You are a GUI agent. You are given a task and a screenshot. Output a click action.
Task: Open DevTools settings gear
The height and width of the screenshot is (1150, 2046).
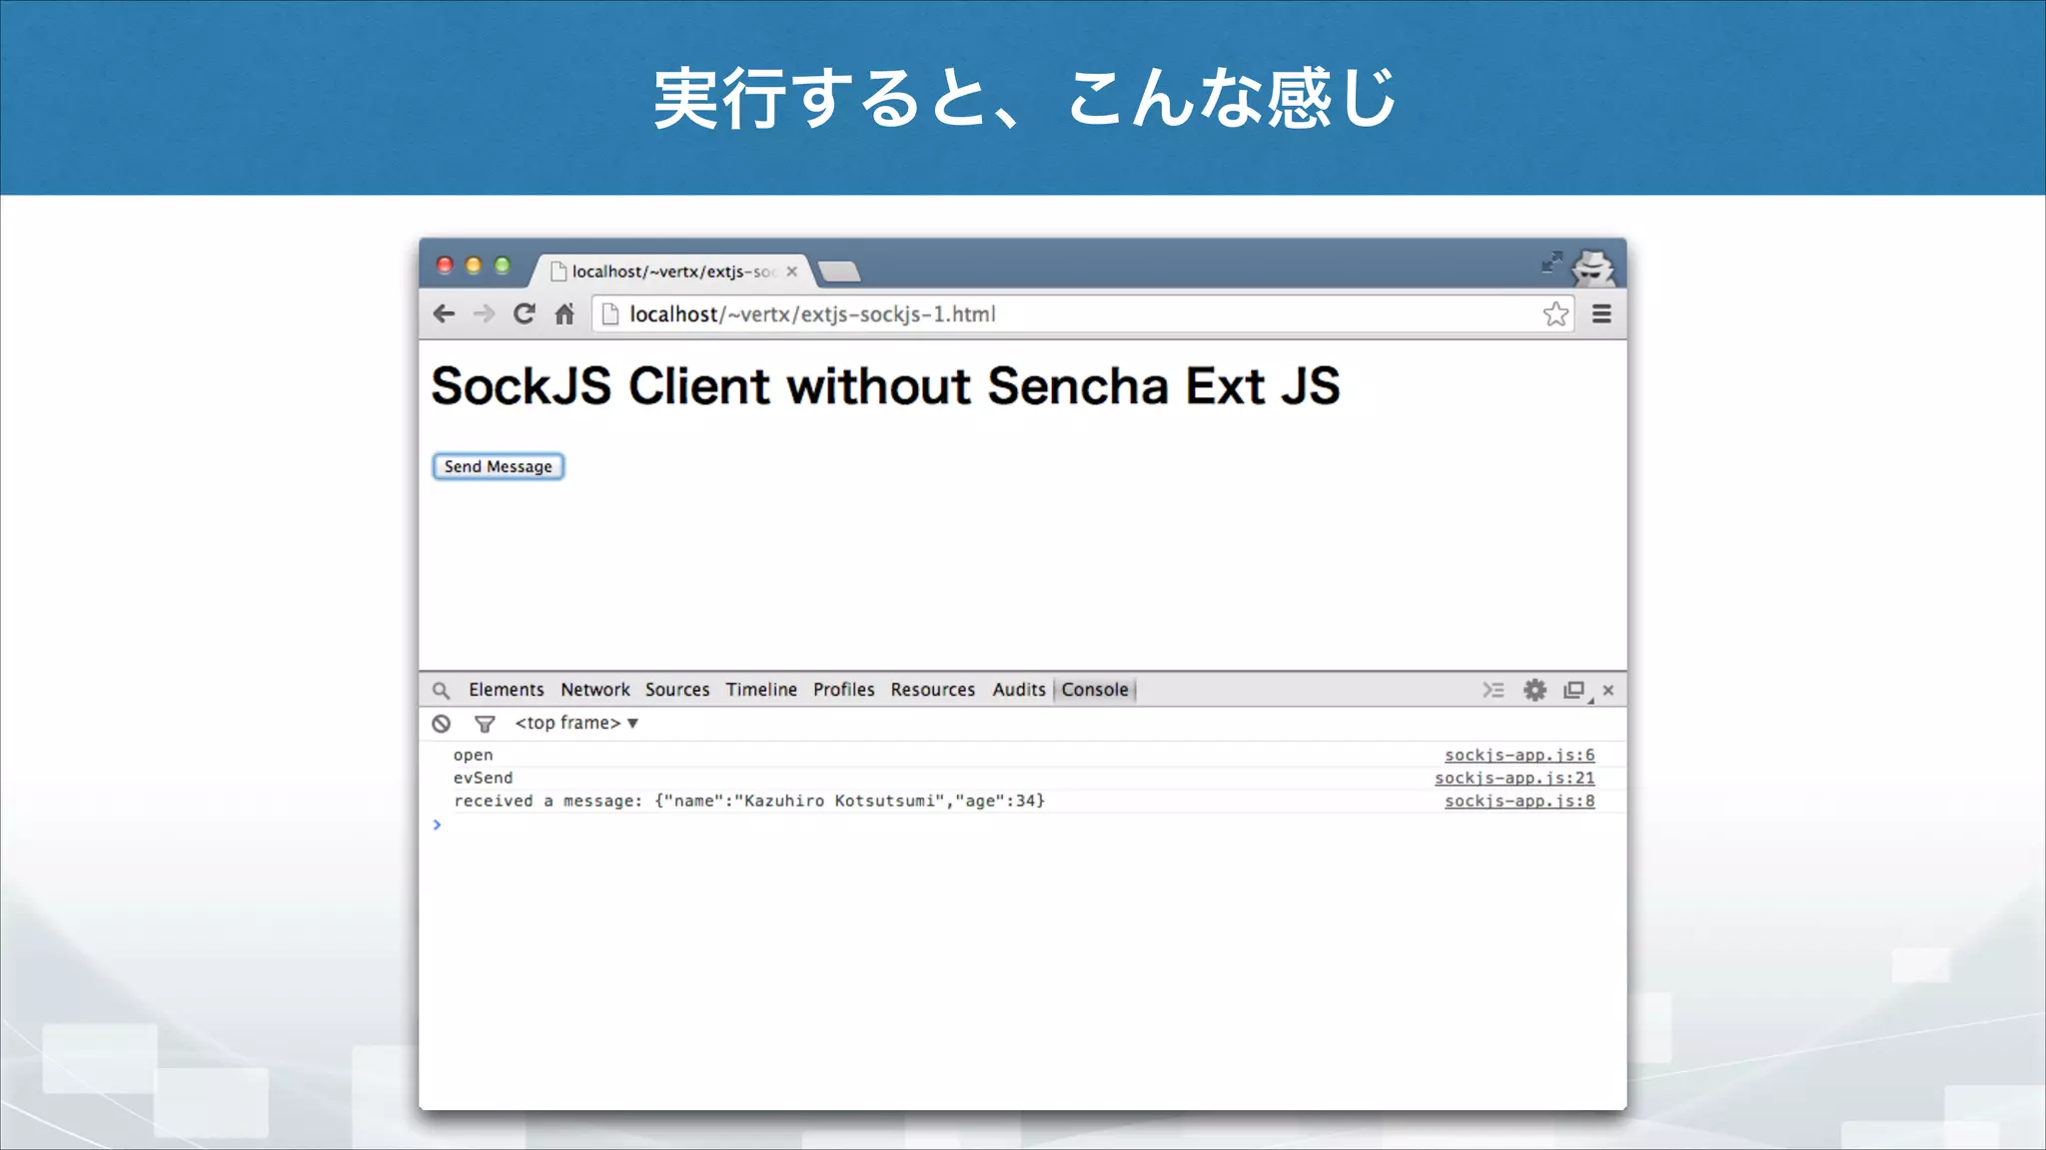1534,690
